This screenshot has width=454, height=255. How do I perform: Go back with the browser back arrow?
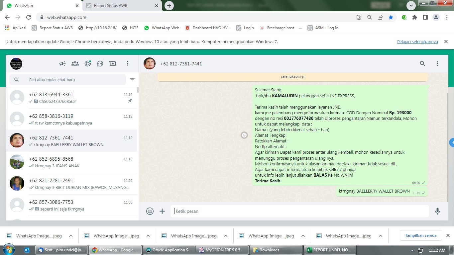pos(7,17)
